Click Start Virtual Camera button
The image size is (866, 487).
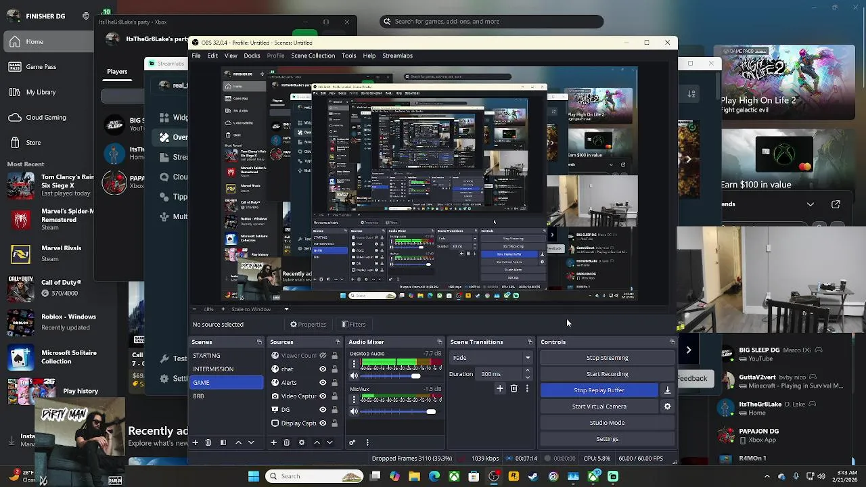tap(599, 407)
